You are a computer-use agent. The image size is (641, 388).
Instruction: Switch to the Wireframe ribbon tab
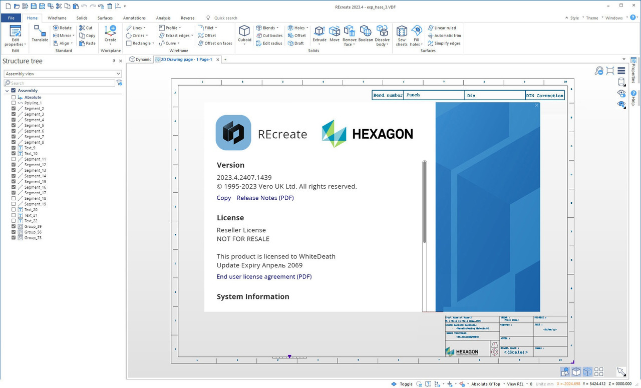(57, 18)
